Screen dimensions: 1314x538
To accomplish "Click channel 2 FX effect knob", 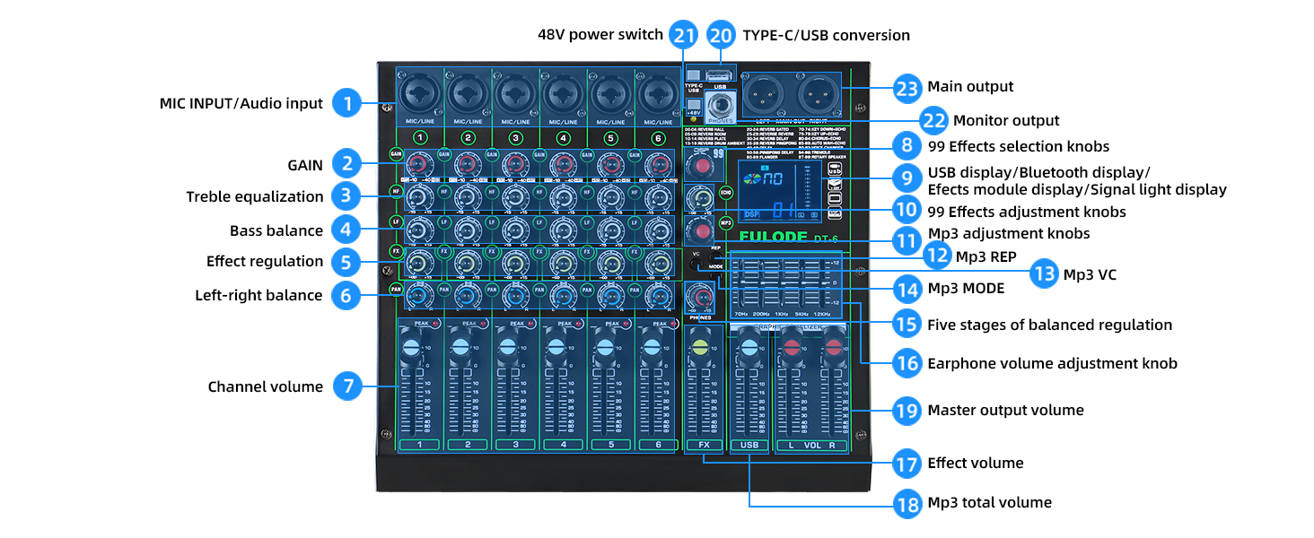I will point(466,261).
